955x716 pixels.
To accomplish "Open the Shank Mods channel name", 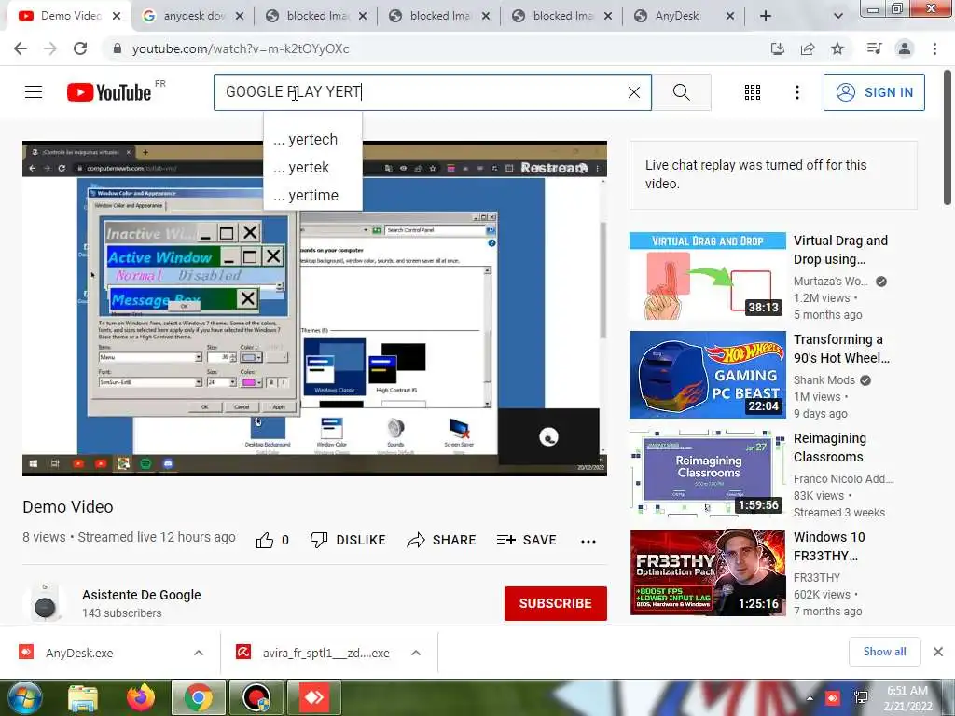I will coord(824,380).
